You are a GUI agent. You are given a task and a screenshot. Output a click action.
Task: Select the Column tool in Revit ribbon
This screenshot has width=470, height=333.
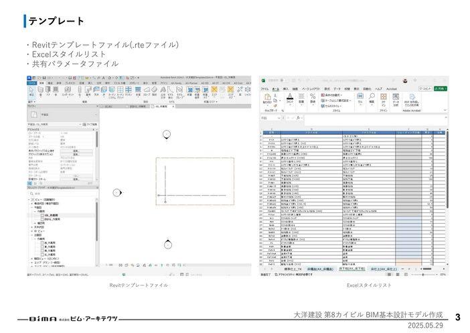[80, 91]
